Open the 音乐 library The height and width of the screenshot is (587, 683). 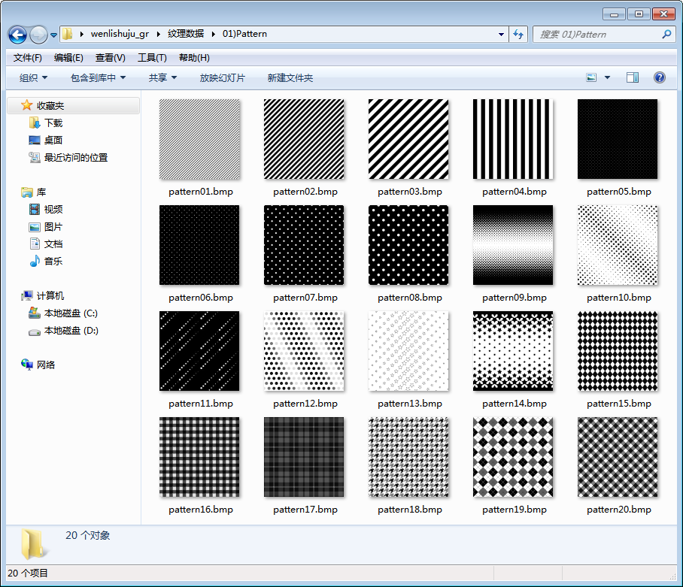53,262
